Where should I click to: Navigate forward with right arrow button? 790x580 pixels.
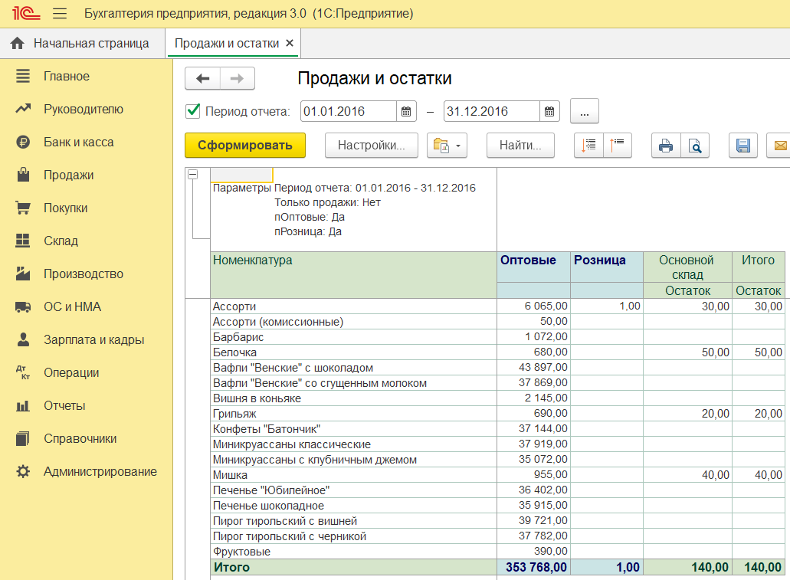(x=238, y=78)
